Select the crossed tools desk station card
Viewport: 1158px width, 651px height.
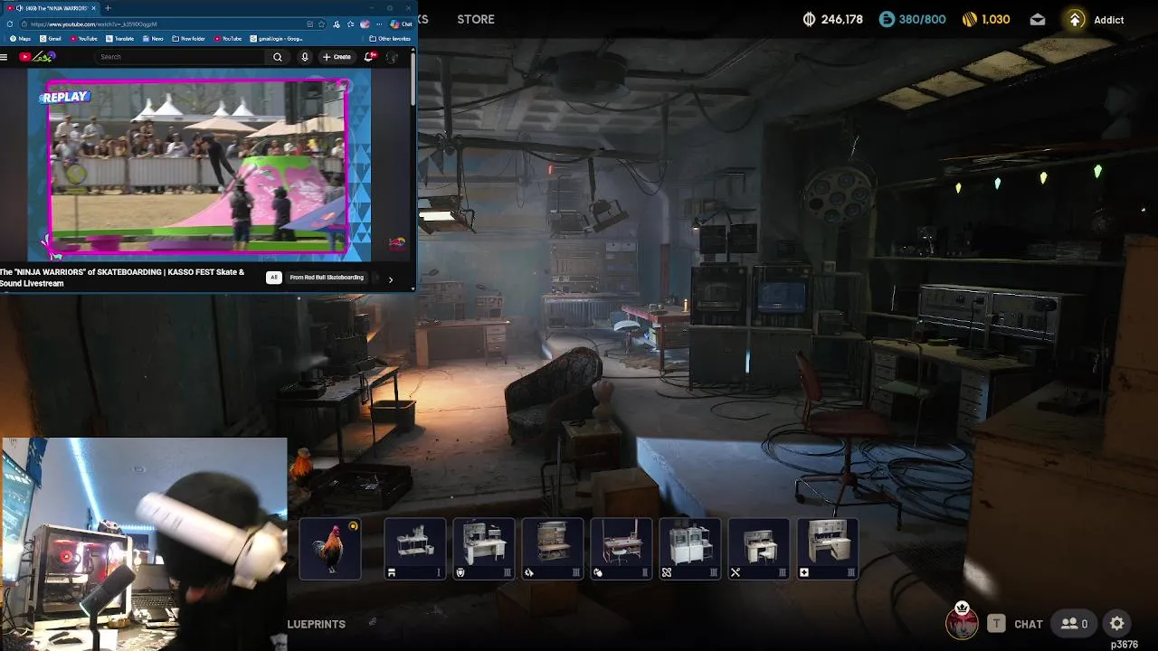click(758, 548)
